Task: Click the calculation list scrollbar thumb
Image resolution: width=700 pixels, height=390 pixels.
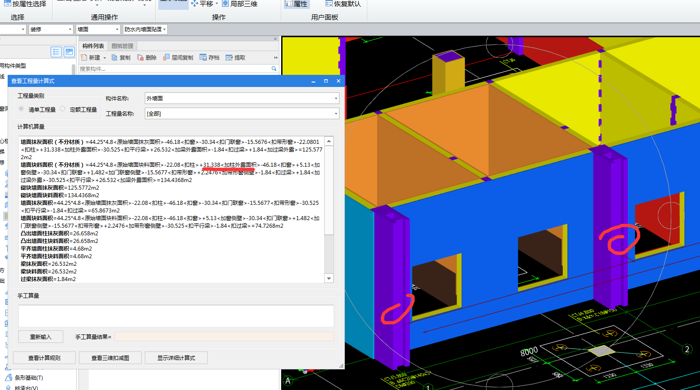Action: click(x=329, y=190)
